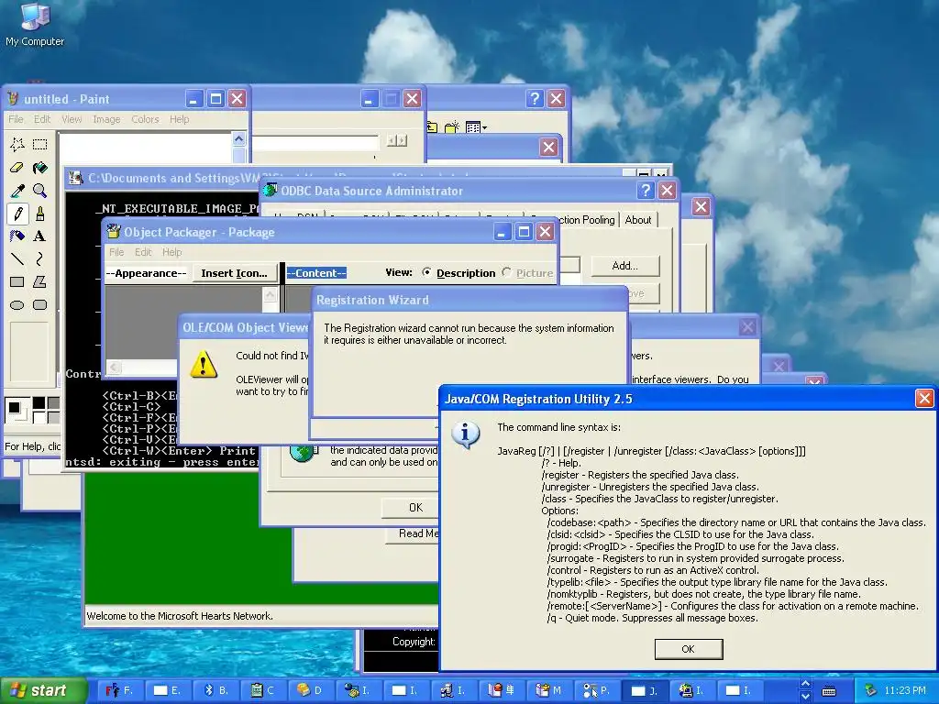Click the foreground color indicator box in Paint
This screenshot has width=939, height=704.
[15, 408]
